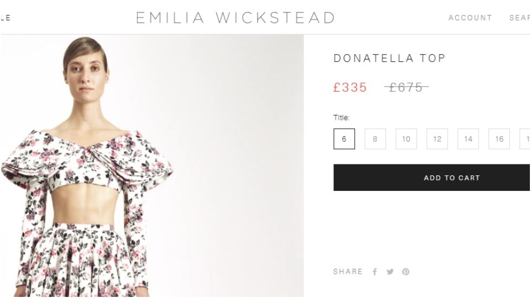Share the product on Facebook

(375, 272)
